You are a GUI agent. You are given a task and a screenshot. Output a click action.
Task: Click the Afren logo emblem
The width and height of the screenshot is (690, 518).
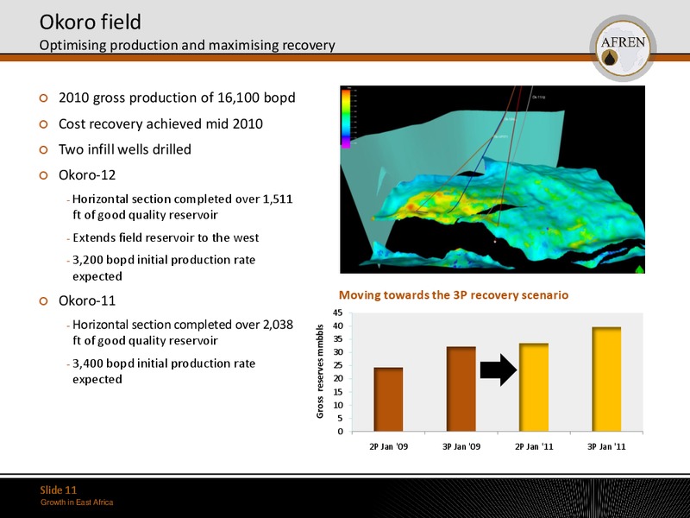623,48
